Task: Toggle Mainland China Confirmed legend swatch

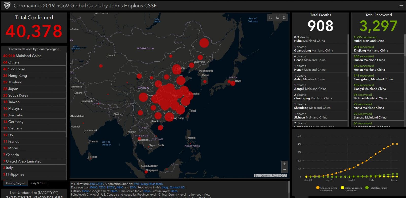Action: click(318, 188)
